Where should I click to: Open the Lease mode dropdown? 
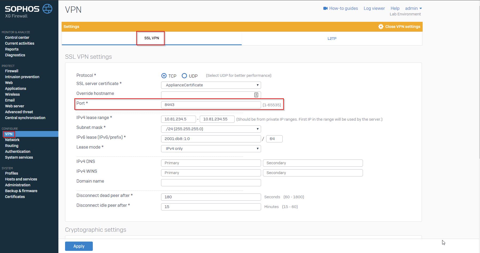[x=211, y=149]
